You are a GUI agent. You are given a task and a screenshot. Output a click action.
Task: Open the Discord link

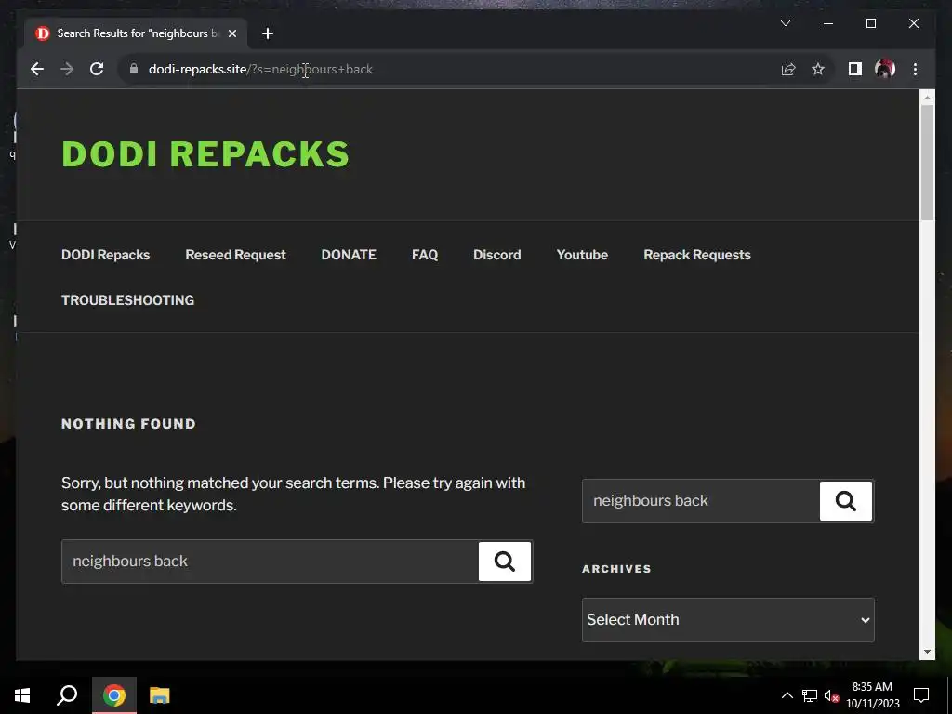point(497,255)
